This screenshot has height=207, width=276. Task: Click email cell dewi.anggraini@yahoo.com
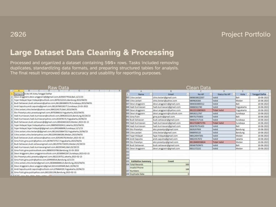coord(171,110)
